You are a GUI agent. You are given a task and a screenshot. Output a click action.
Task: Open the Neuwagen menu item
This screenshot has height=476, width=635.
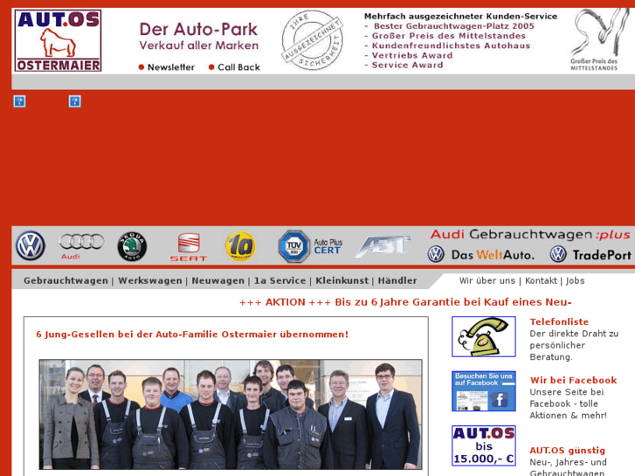(217, 280)
